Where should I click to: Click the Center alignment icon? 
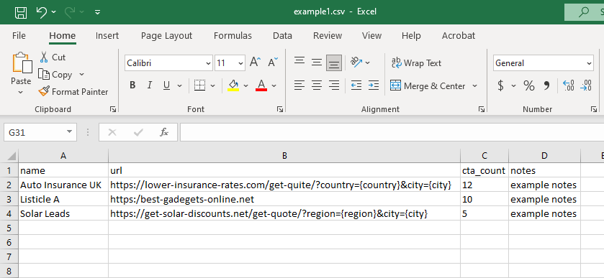(317, 85)
